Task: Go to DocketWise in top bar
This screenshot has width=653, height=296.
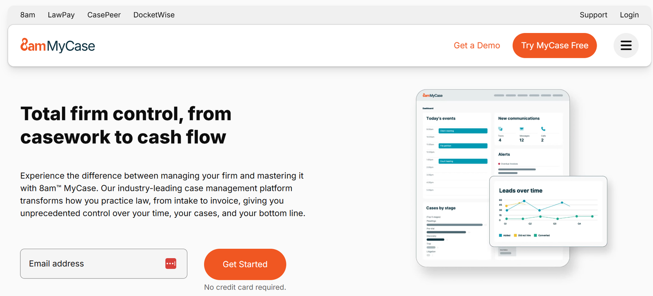Action: point(154,15)
